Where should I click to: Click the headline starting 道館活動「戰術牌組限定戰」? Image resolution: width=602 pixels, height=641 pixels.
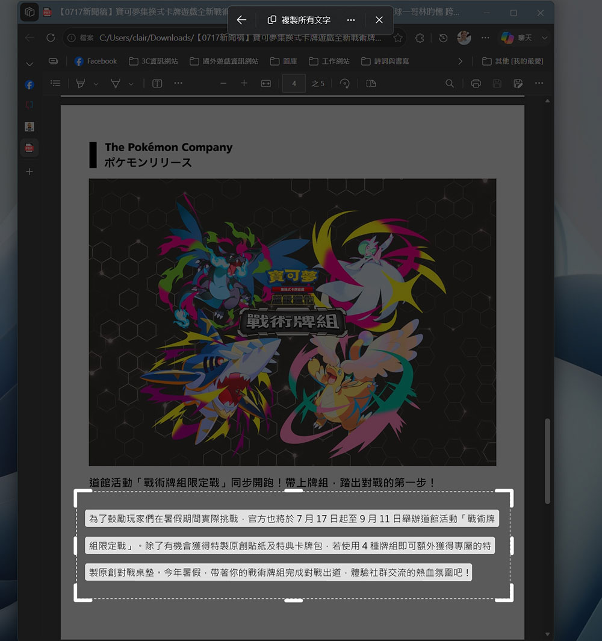pos(262,483)
